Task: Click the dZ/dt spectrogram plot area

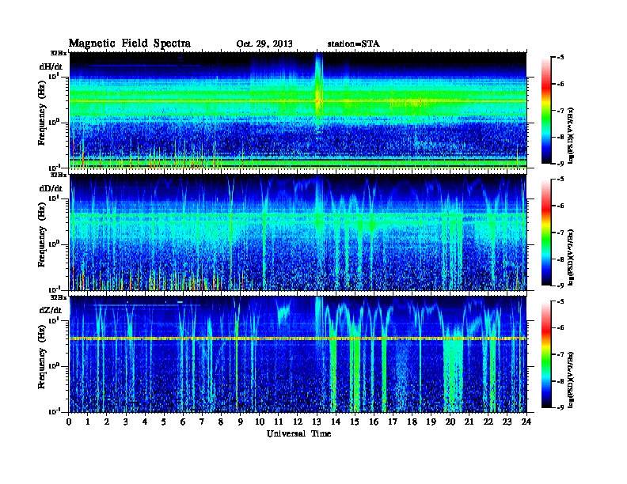Action: (298, 354)
